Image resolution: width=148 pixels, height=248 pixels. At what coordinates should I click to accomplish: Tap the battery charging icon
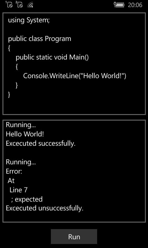click(119, 5)
